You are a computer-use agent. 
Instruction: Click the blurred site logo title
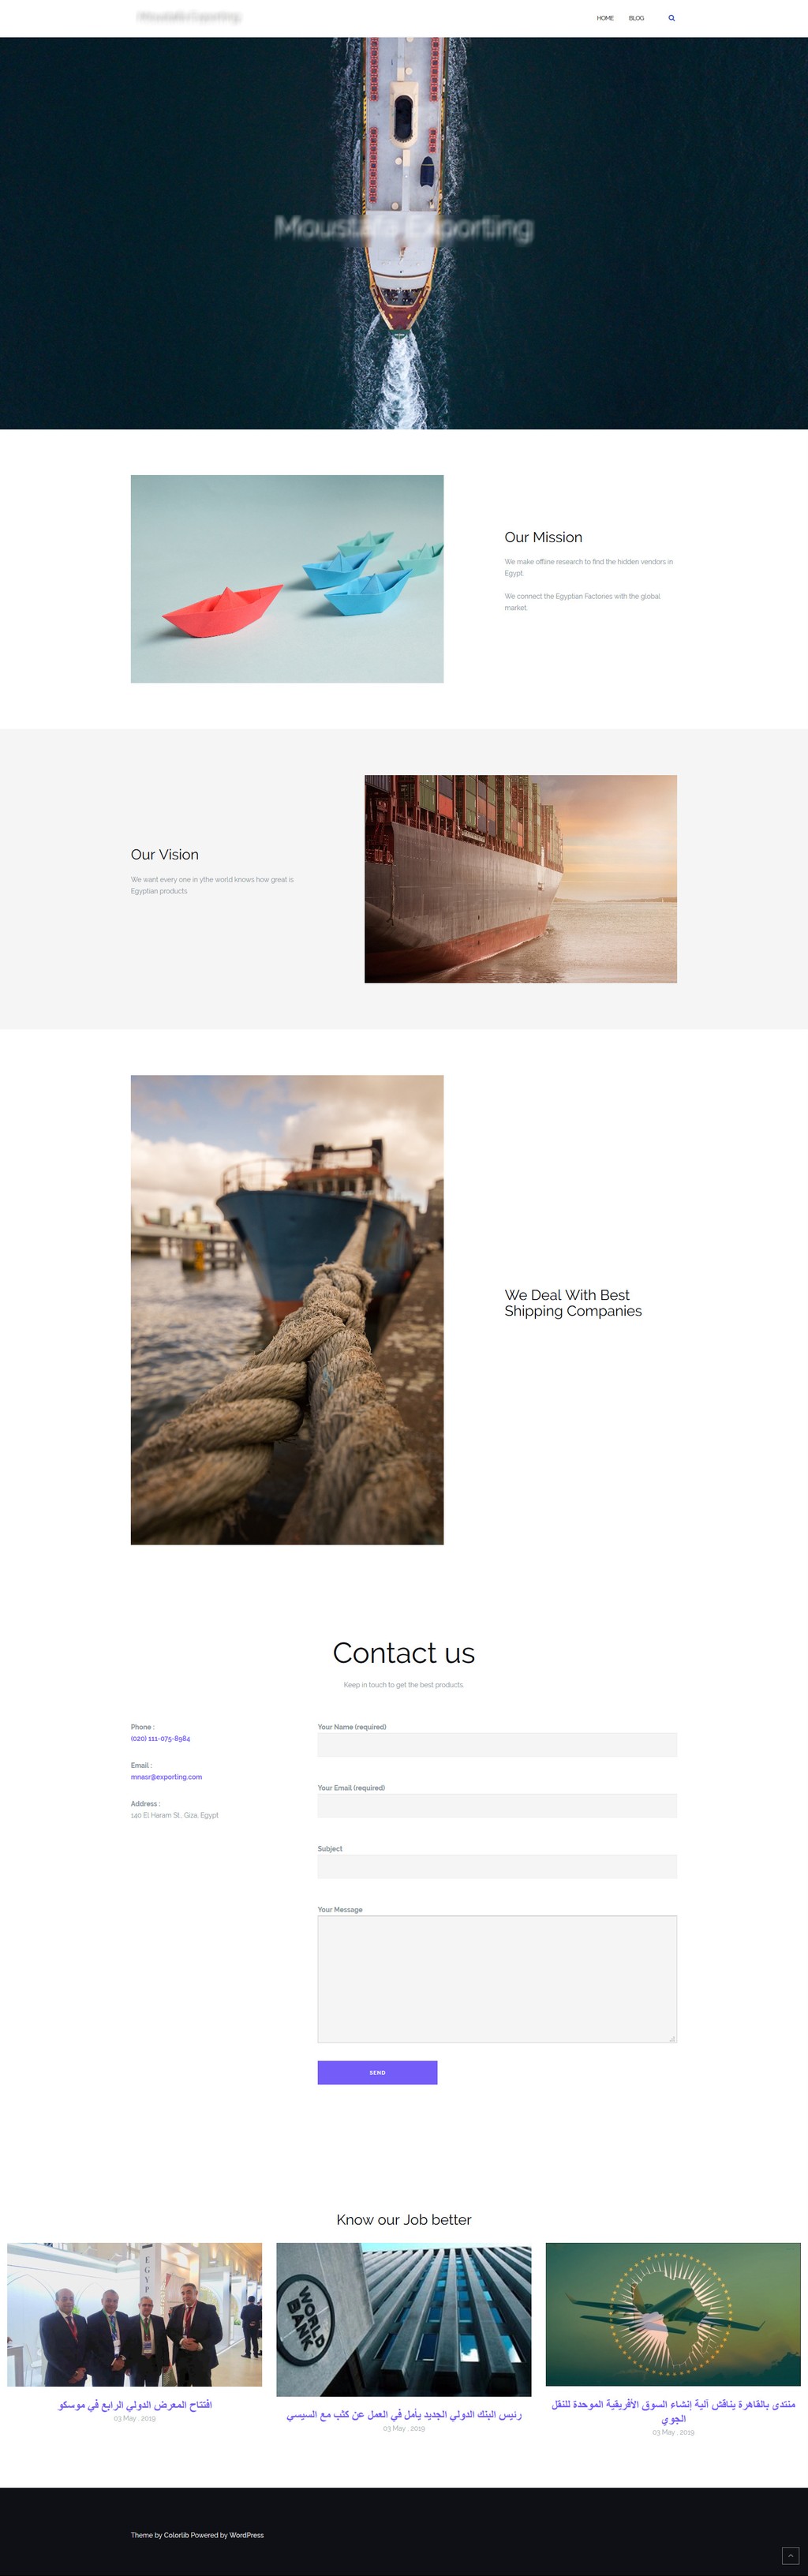pyautogui.click(x=189, y=17)
